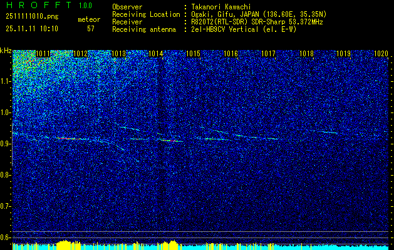Viewport: 394px width, 250px height.
Task: Click the 0.7 frequency axis label
Action: click(x=6, y=206)
